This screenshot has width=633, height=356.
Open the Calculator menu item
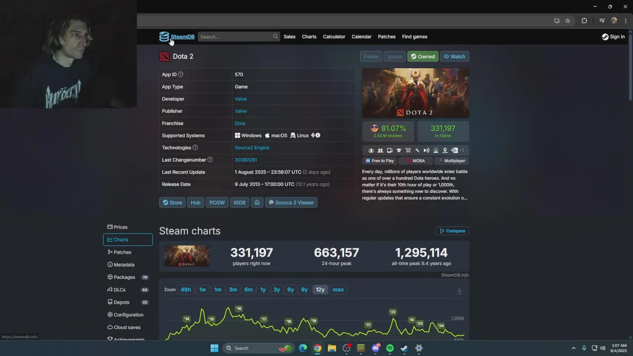point(334,37)
